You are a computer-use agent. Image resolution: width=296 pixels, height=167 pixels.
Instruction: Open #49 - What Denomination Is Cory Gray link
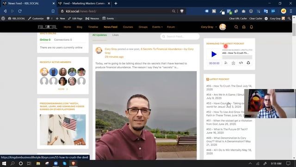228,141
